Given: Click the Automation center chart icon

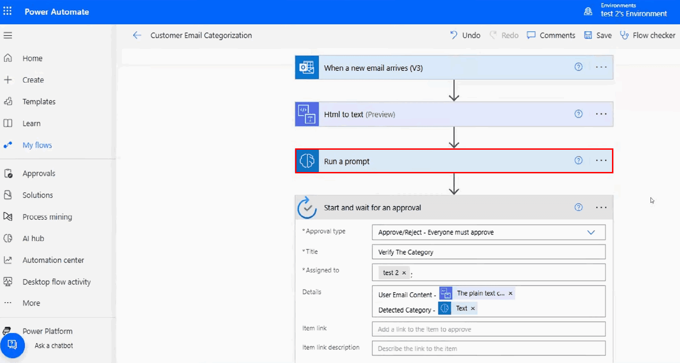Looking at the screenshot, I should [8, 260].
